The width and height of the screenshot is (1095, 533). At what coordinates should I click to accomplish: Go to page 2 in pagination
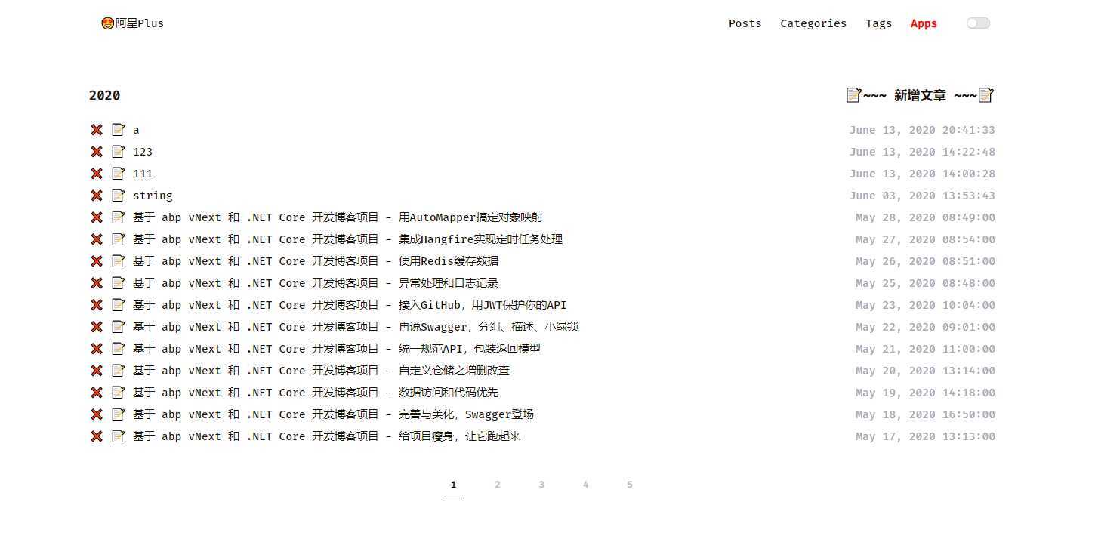(x=498, y=484)
